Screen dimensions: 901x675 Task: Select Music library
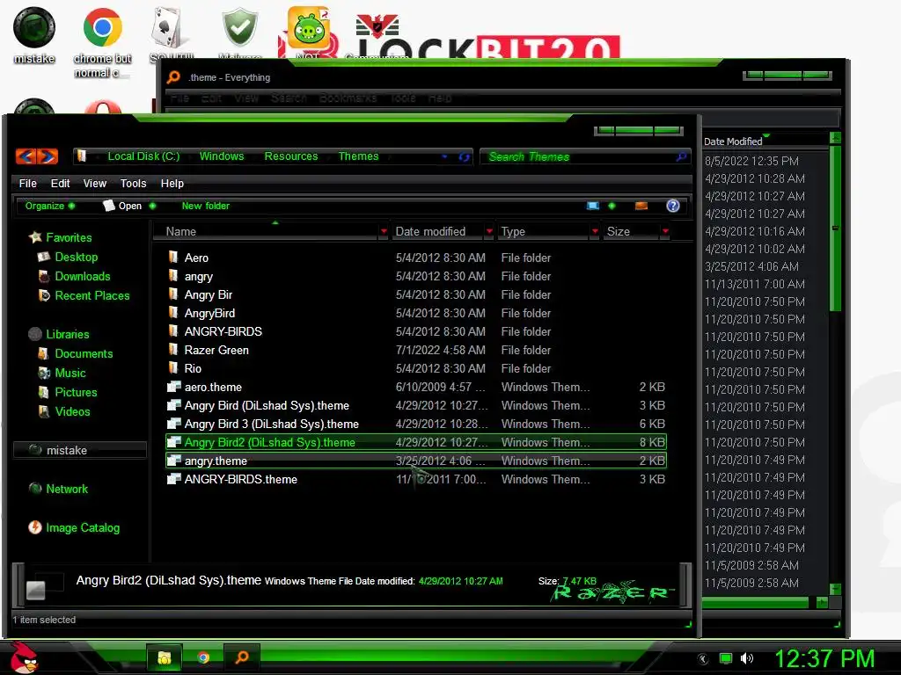(70, 373)
